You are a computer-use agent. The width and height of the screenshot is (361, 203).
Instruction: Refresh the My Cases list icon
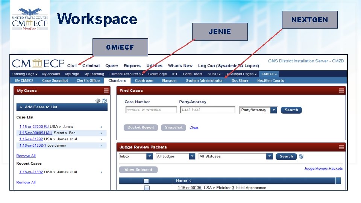click(105, 101)
